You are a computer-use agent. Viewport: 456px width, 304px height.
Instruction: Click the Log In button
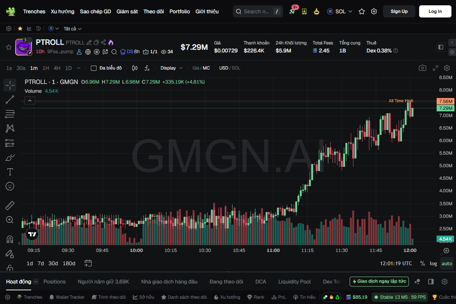click(435, 11)
